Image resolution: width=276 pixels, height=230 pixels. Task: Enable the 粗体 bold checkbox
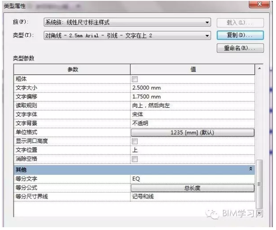pos(135,79)
